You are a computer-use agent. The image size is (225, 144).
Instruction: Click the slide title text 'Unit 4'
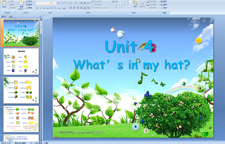(129, 47)
